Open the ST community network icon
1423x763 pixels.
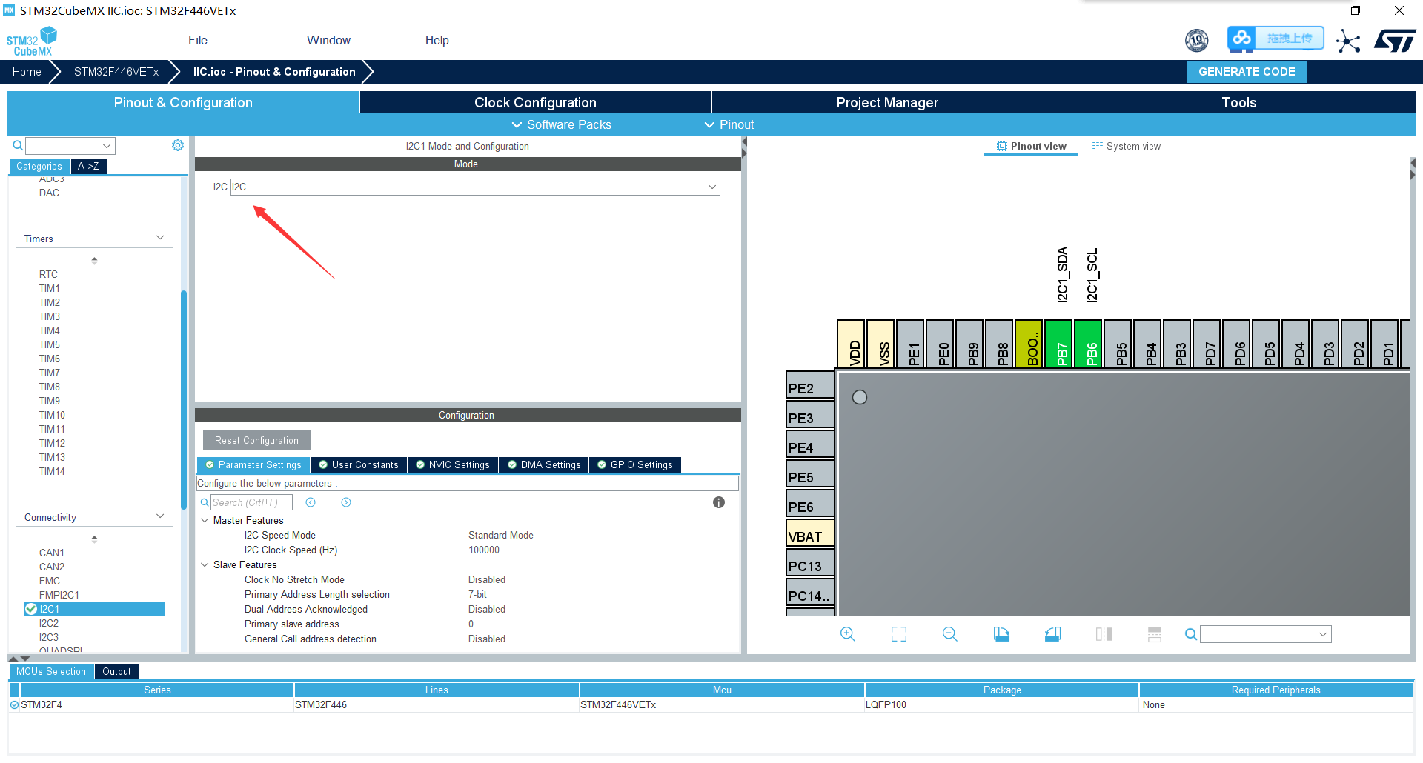(1348, 41)
